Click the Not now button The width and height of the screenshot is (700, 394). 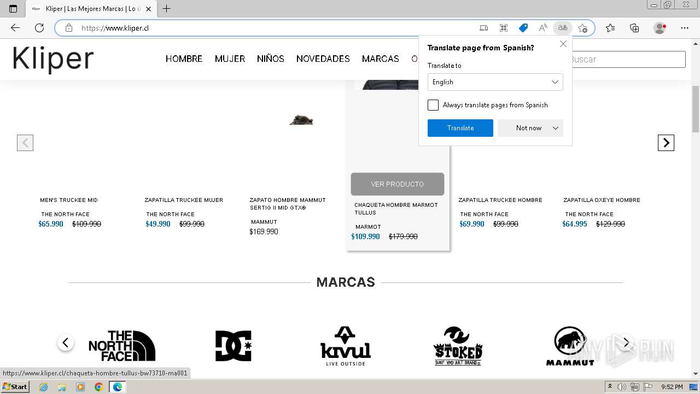(x=529, y=128)
